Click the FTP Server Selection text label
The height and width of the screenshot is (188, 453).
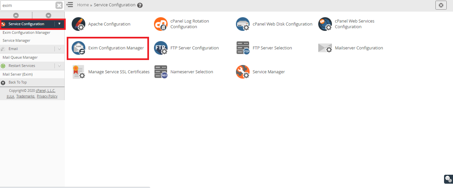pyautogui.click(x=272, y=48)
